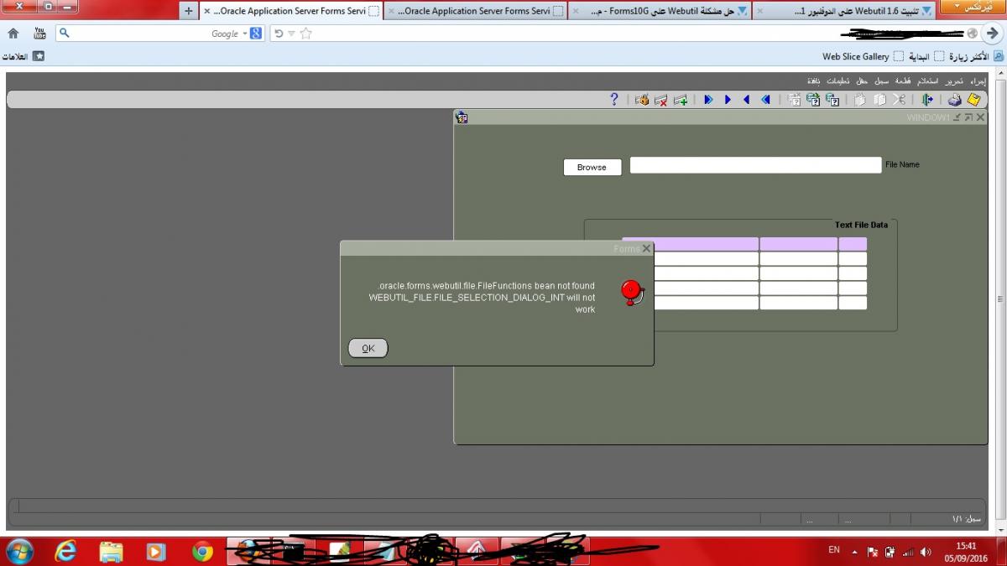Open a new browser tab with plus button
Screen dimensions: 1007x566
pos(188,11)
